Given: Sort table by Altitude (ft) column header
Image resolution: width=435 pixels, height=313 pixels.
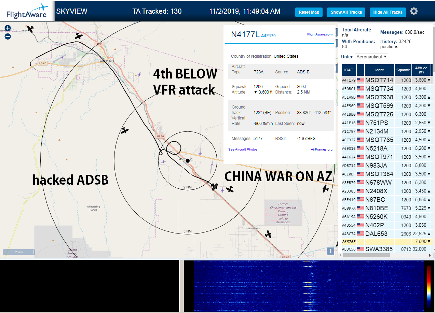Looking at the screenshot, I should (x=421, y=70).
